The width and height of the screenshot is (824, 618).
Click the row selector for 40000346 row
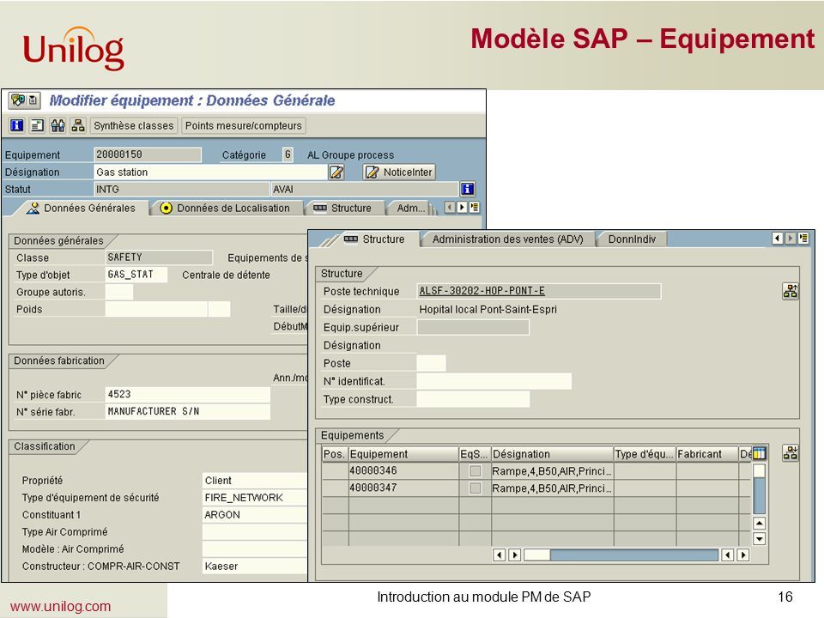coord(335,471)
